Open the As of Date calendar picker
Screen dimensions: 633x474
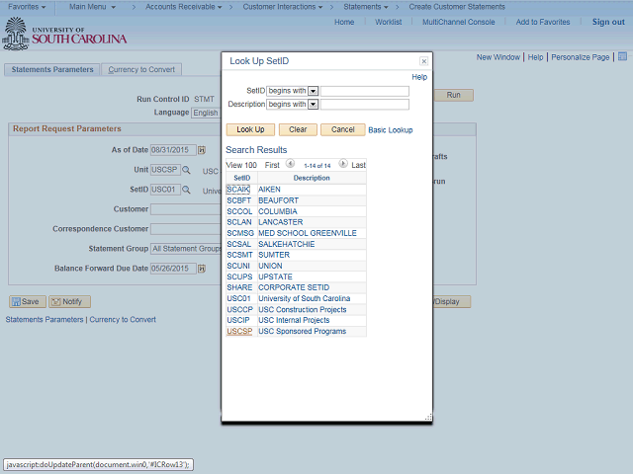tap(202, 150)
